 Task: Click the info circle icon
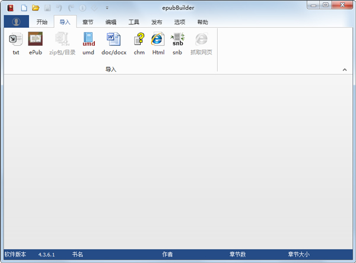[82, 8]
